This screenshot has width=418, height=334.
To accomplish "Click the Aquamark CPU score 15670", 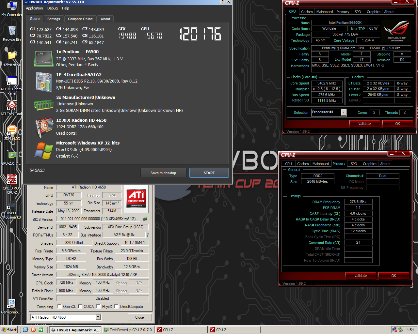I will tap(153, 36).
